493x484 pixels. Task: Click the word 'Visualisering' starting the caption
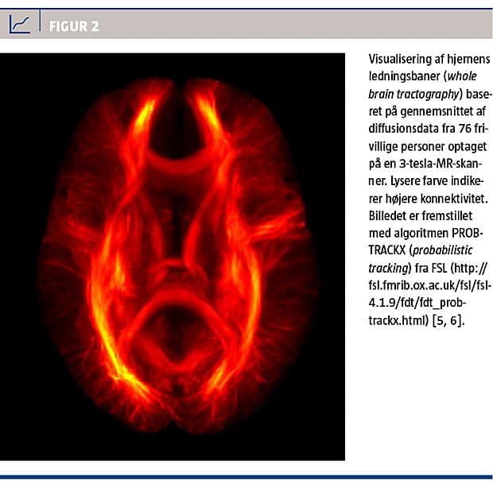[x=399, y=60]
